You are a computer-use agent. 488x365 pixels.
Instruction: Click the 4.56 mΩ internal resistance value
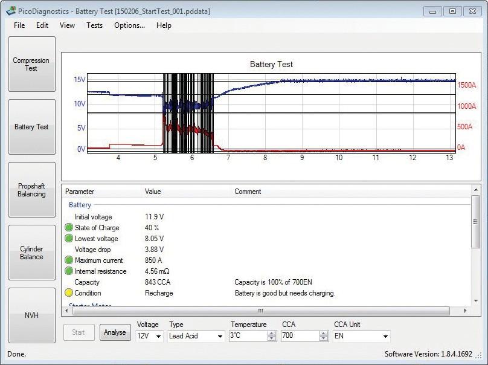pos(157,271)
